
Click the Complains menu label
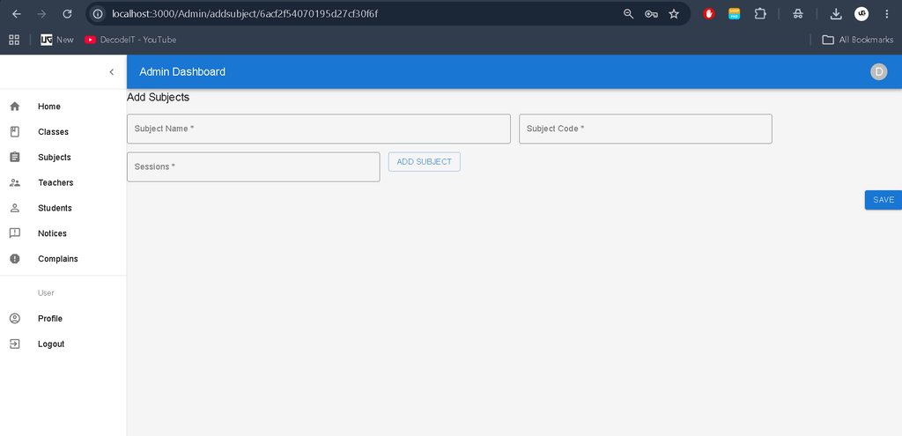click(x=57, y=259)
